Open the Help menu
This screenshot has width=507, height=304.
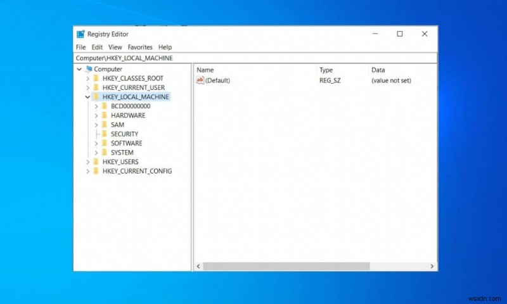point(165,47)
